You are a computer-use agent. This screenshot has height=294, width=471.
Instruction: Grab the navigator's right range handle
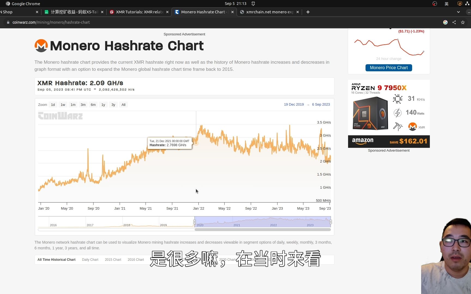click(331, 222)
